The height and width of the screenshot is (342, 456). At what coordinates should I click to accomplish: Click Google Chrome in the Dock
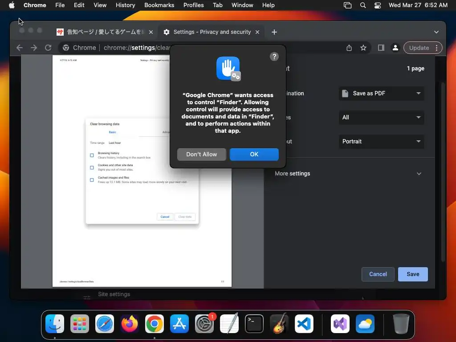[155, 324]
